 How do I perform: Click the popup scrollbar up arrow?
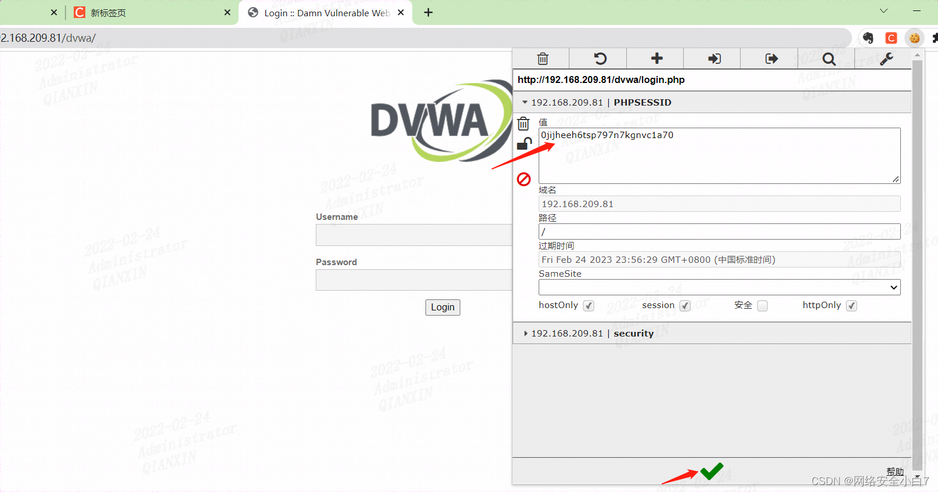[x=917, y=55]
